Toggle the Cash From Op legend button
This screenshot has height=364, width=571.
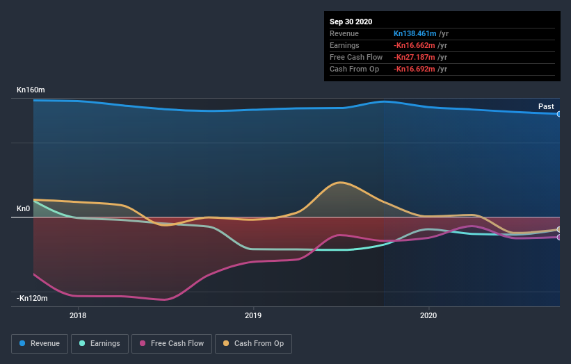click(253, 344)
